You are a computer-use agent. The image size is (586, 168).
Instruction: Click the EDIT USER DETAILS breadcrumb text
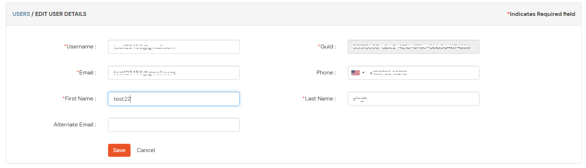tap(61, 14)
